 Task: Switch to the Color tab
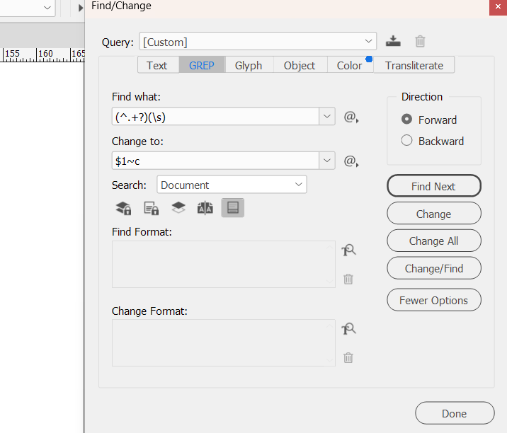[351, 65]
